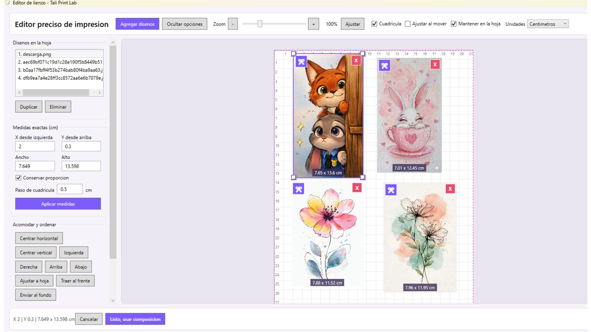591x332 pixels.
Task: Click scissors icon on pink flower image
Action: 299,189
